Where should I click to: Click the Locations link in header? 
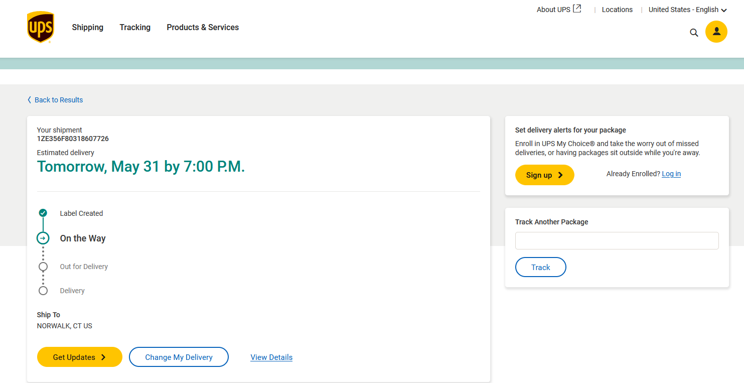[x=617, y=10]
